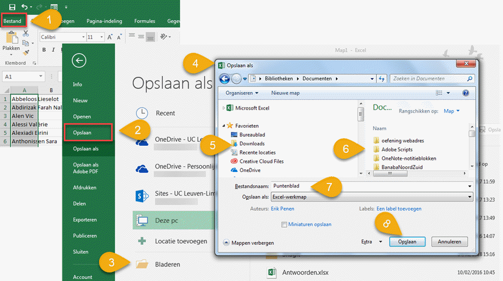Open the Calibri font name dropdown

tap(83, 37)
